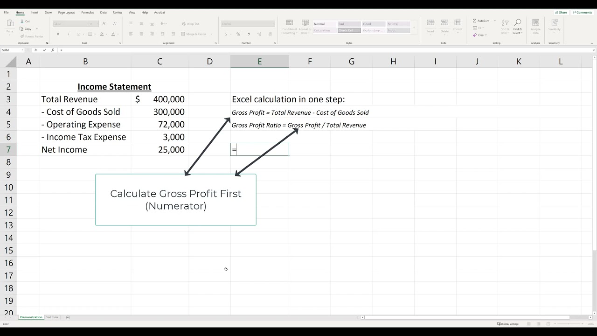This screenshot has width=597, height=336.
Task: Open the Font size dropdown
Action: (x=97, y=24)
